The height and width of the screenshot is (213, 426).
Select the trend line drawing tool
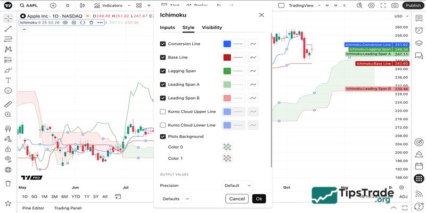[x=8, y=28]
